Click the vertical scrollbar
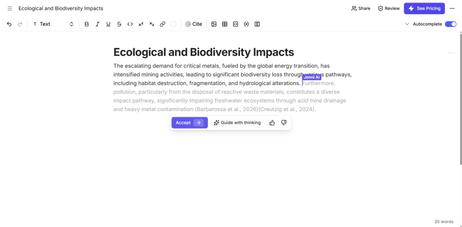This screenshot has width=462, height=227. coord(461,99)
